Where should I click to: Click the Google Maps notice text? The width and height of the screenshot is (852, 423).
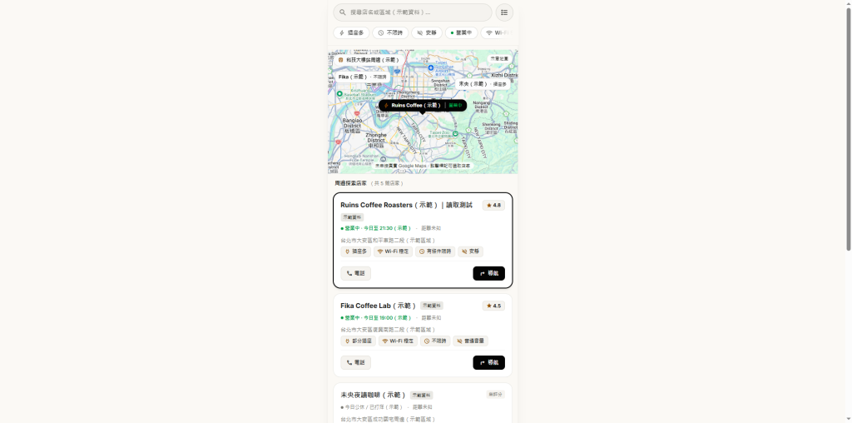click(423, 166)
